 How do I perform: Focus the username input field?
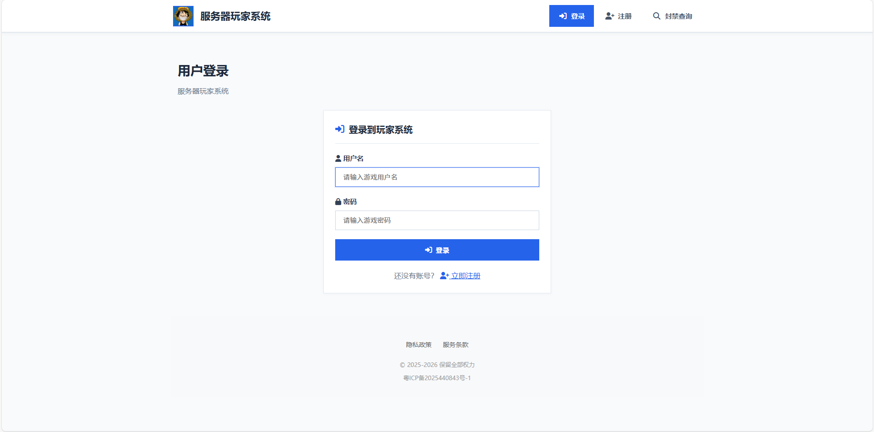coord(436,177)
